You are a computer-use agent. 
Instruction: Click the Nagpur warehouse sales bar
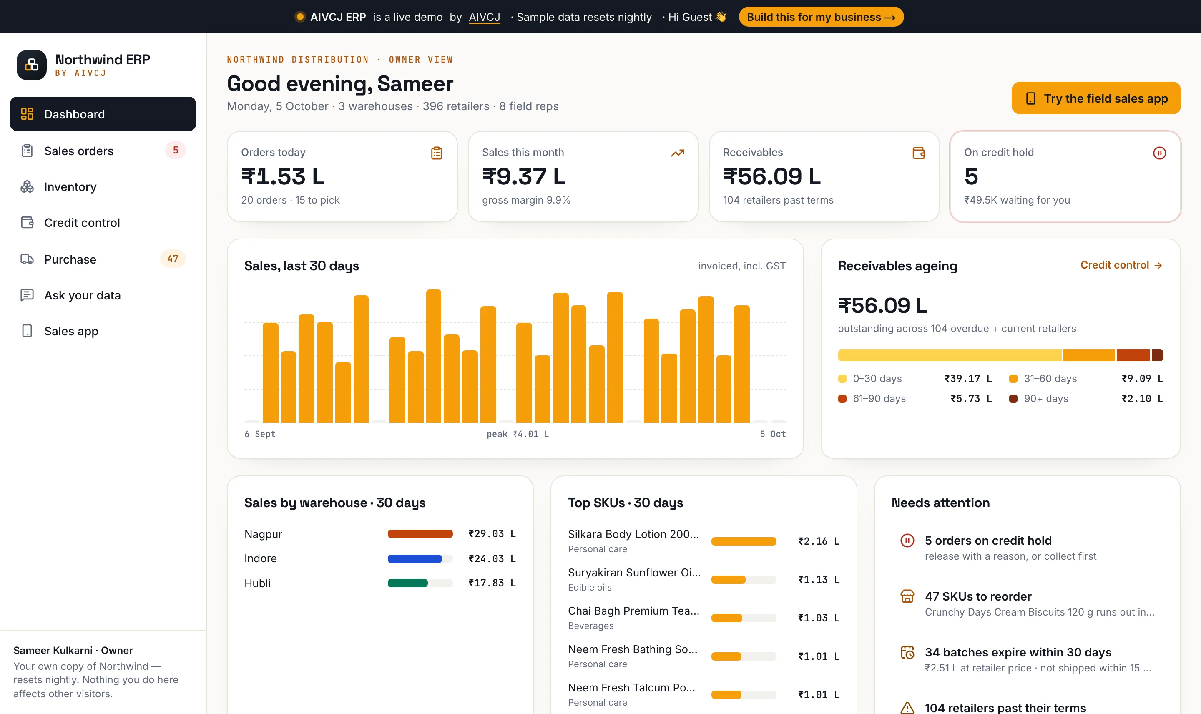(420, 533)
